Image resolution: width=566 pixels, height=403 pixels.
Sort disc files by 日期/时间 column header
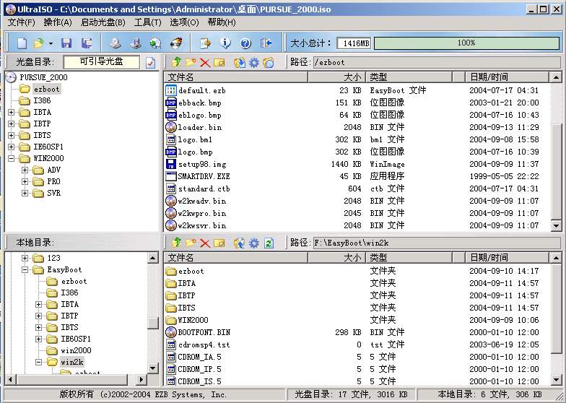(x=507, y=77)
